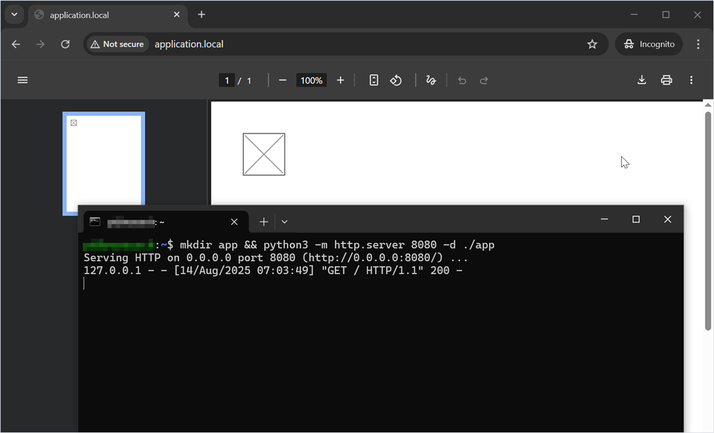Print the PDF document

[666, 80]
